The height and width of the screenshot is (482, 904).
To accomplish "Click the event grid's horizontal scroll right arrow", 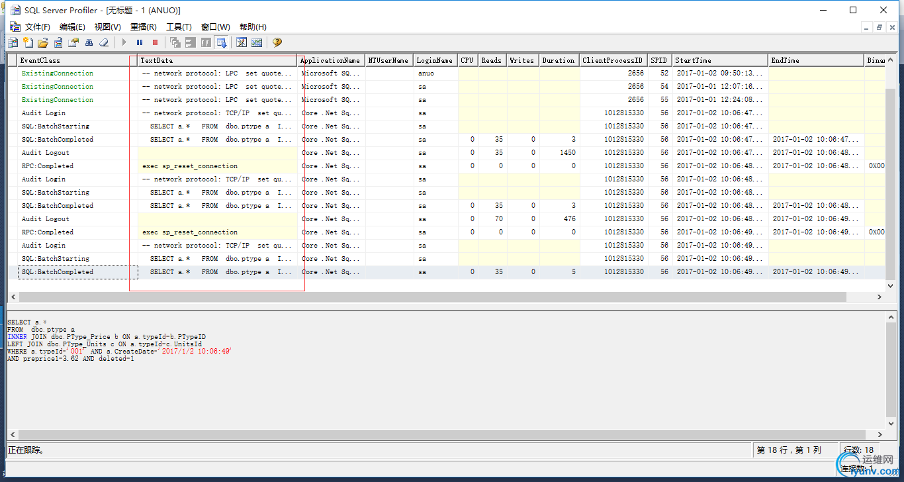I will [x=880, y=297].
